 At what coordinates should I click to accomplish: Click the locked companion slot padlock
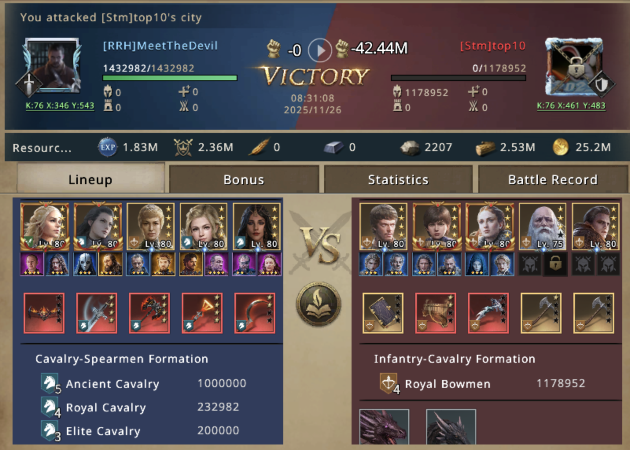(x=555, y=264)
